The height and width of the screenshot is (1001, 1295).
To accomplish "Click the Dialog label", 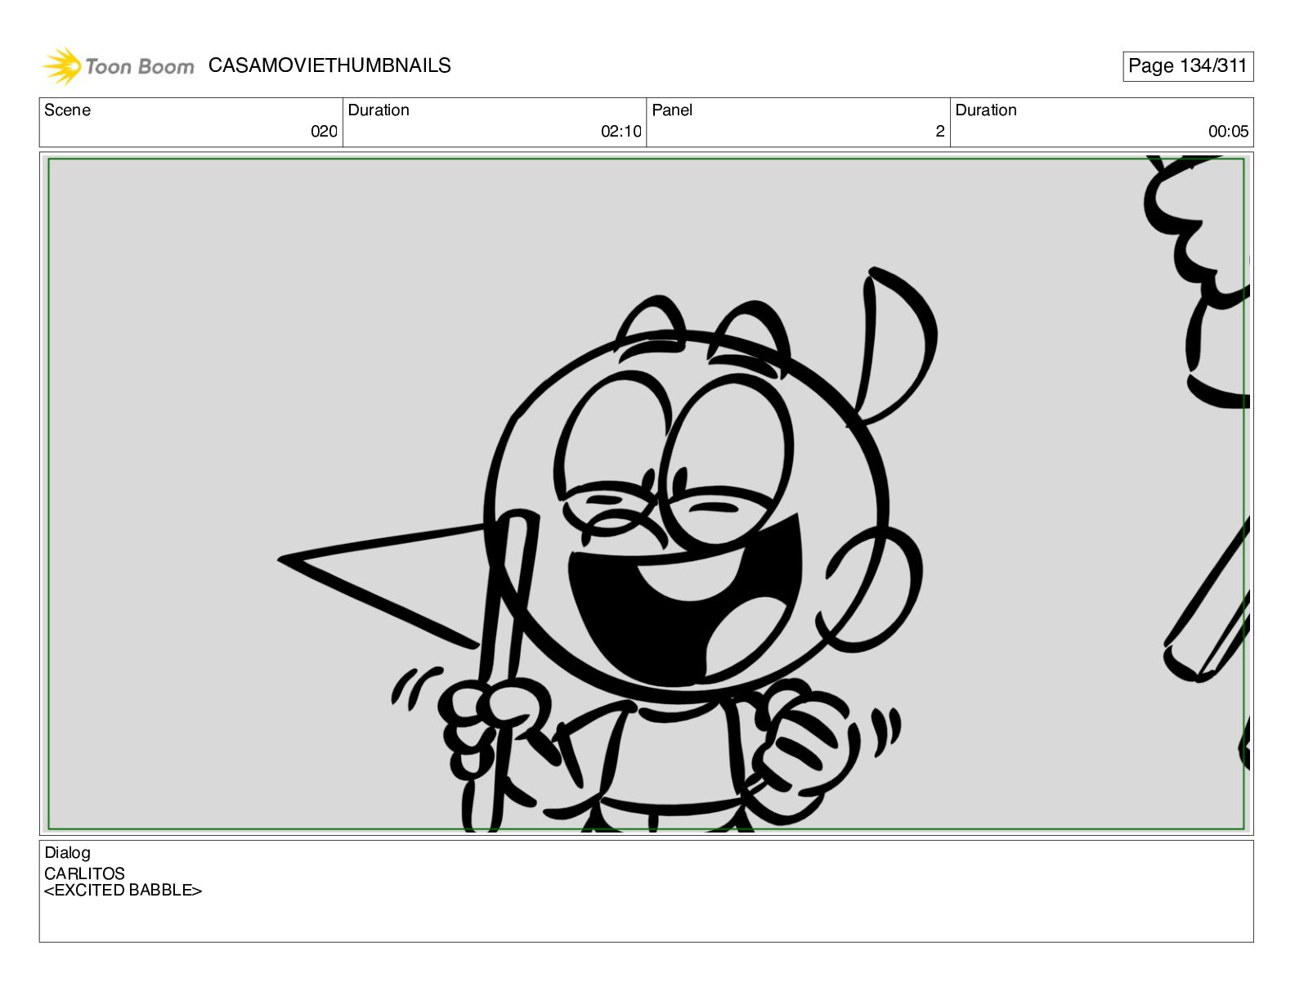I will 67,853.
